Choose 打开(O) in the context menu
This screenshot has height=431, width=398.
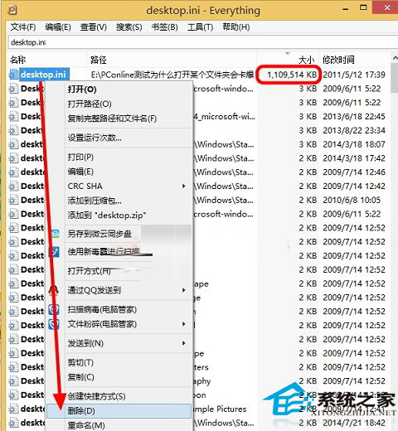[x=82, y=90]
